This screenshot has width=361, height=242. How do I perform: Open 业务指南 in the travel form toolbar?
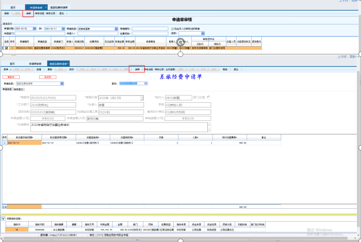coord(170,69)
